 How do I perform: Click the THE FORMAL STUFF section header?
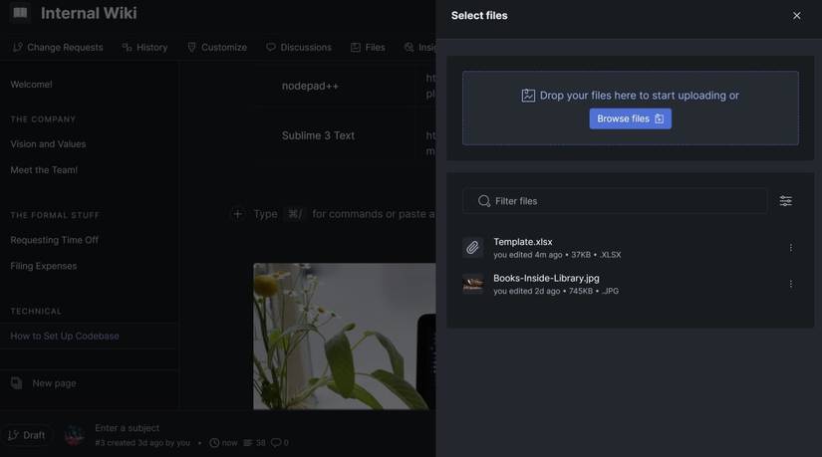[x=55, y=215]
